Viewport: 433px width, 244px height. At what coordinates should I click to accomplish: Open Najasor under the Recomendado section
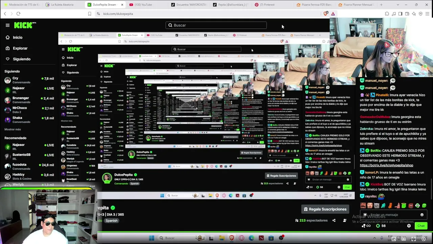click(x=29, y=147)
